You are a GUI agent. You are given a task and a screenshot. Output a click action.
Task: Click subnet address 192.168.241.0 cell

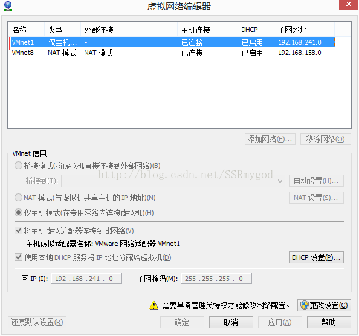pyautogui.click(x=300, y=42)
